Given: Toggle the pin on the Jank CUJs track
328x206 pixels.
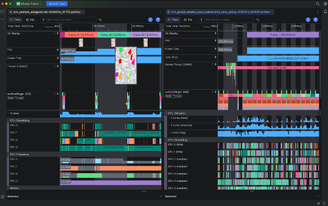Looking at the screenshot, I should click(215, 57).
